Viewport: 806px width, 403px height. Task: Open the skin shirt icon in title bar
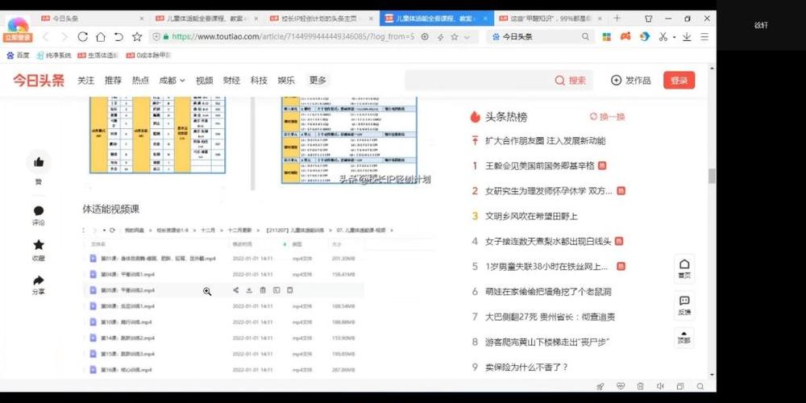point(649,19)
